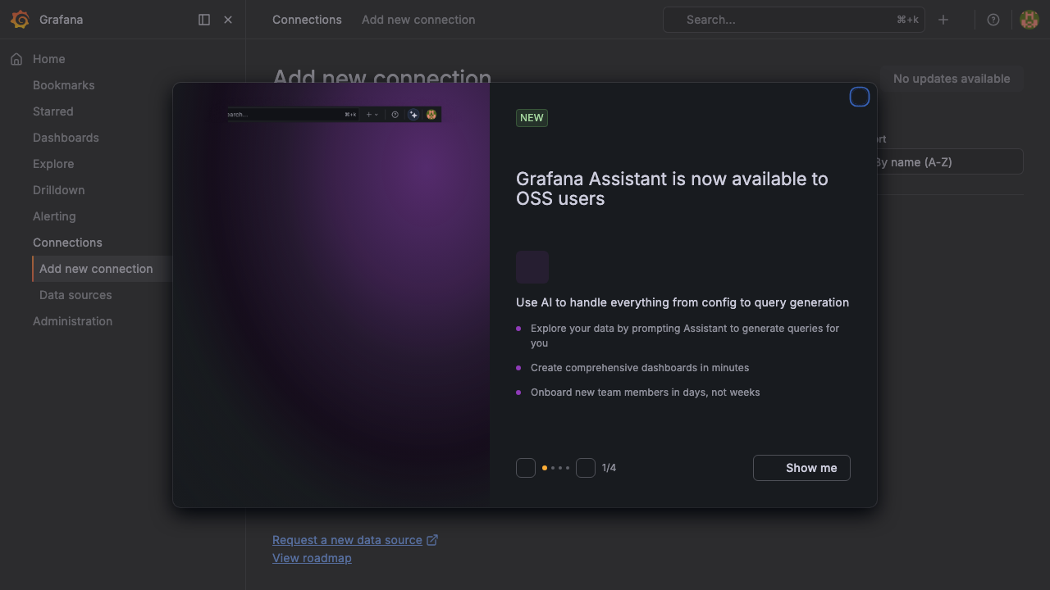Click 'Create comprehensive dashboards in minutes' bullet
Image resolution: width=1050 pixels, height=590 pixels.
(x=640, y=368)
